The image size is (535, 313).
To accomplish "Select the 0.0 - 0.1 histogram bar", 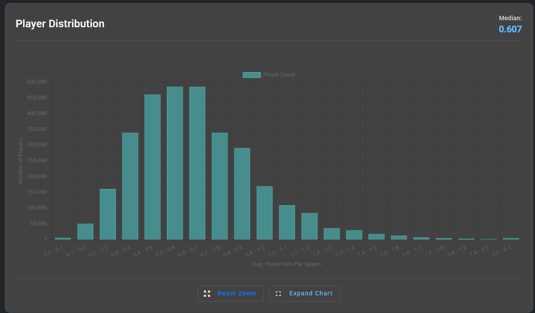I will (63, 239).
